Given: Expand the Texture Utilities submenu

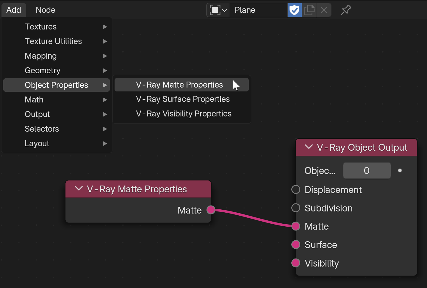Looking at the screenshot, I should coord(57,41).
